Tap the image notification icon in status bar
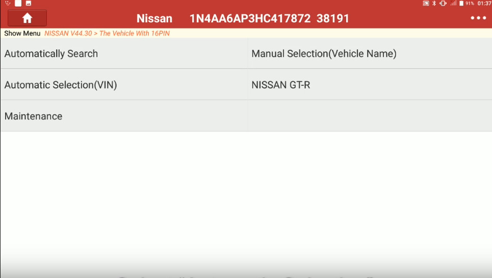 tap(28, 3)
